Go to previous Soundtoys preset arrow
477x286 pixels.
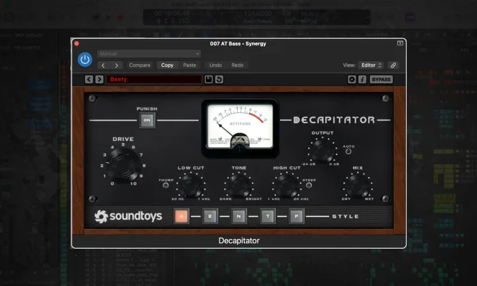(x=89, y=80)
